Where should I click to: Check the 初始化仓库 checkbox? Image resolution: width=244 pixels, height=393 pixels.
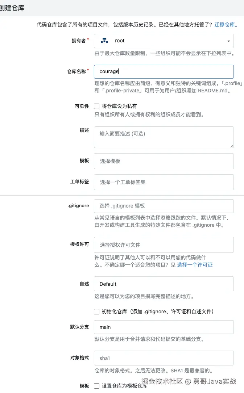(97, 312)
